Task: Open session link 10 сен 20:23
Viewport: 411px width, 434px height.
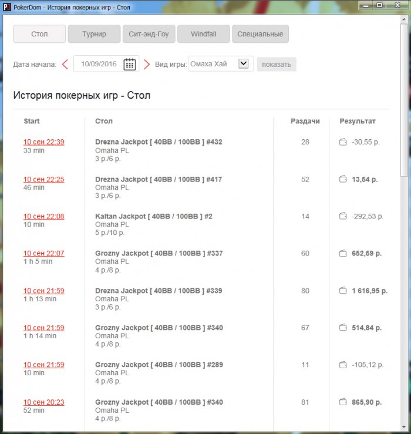Action: 43,402
